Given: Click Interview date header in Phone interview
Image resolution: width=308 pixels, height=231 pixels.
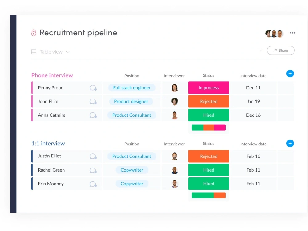Looking at the screenshot, I should pyautogui.click(x=253, y=76).
